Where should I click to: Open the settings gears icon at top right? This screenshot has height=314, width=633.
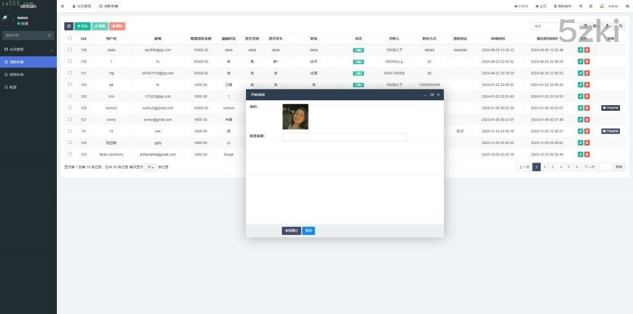(626, 6)
